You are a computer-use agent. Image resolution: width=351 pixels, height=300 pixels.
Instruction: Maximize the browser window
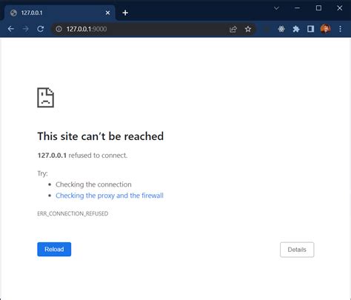pyautogui.click(x=318, y=8)
